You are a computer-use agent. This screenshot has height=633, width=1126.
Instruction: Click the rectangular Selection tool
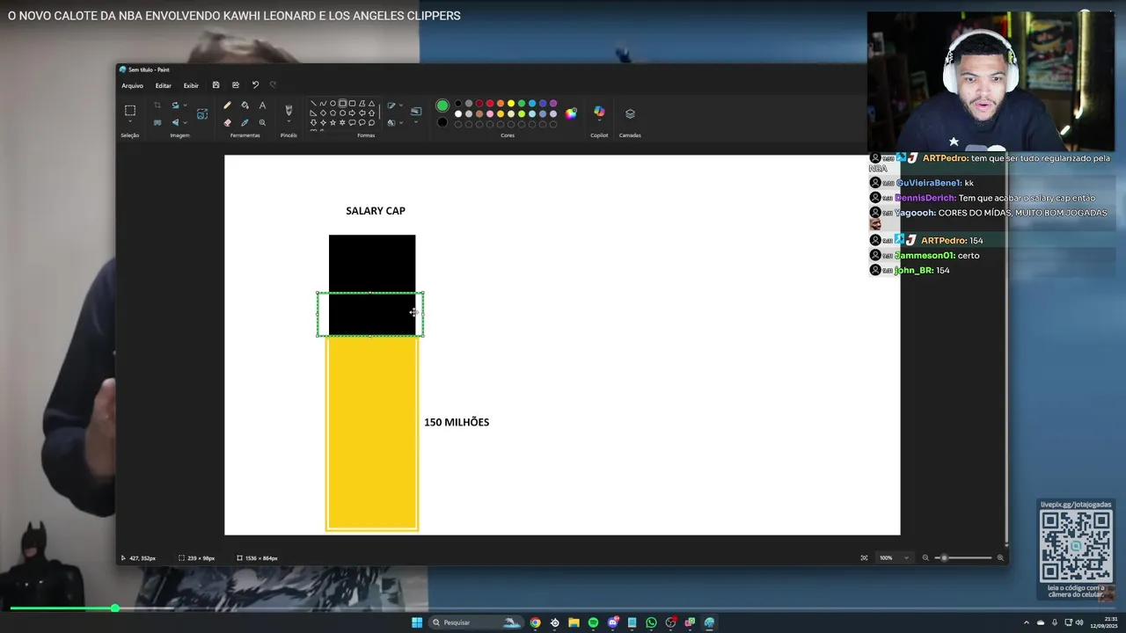pyautogui.click(x=130, y=110)
